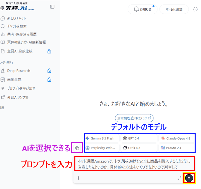Click the Gemini sparkle logo icon

pos(87,138)
